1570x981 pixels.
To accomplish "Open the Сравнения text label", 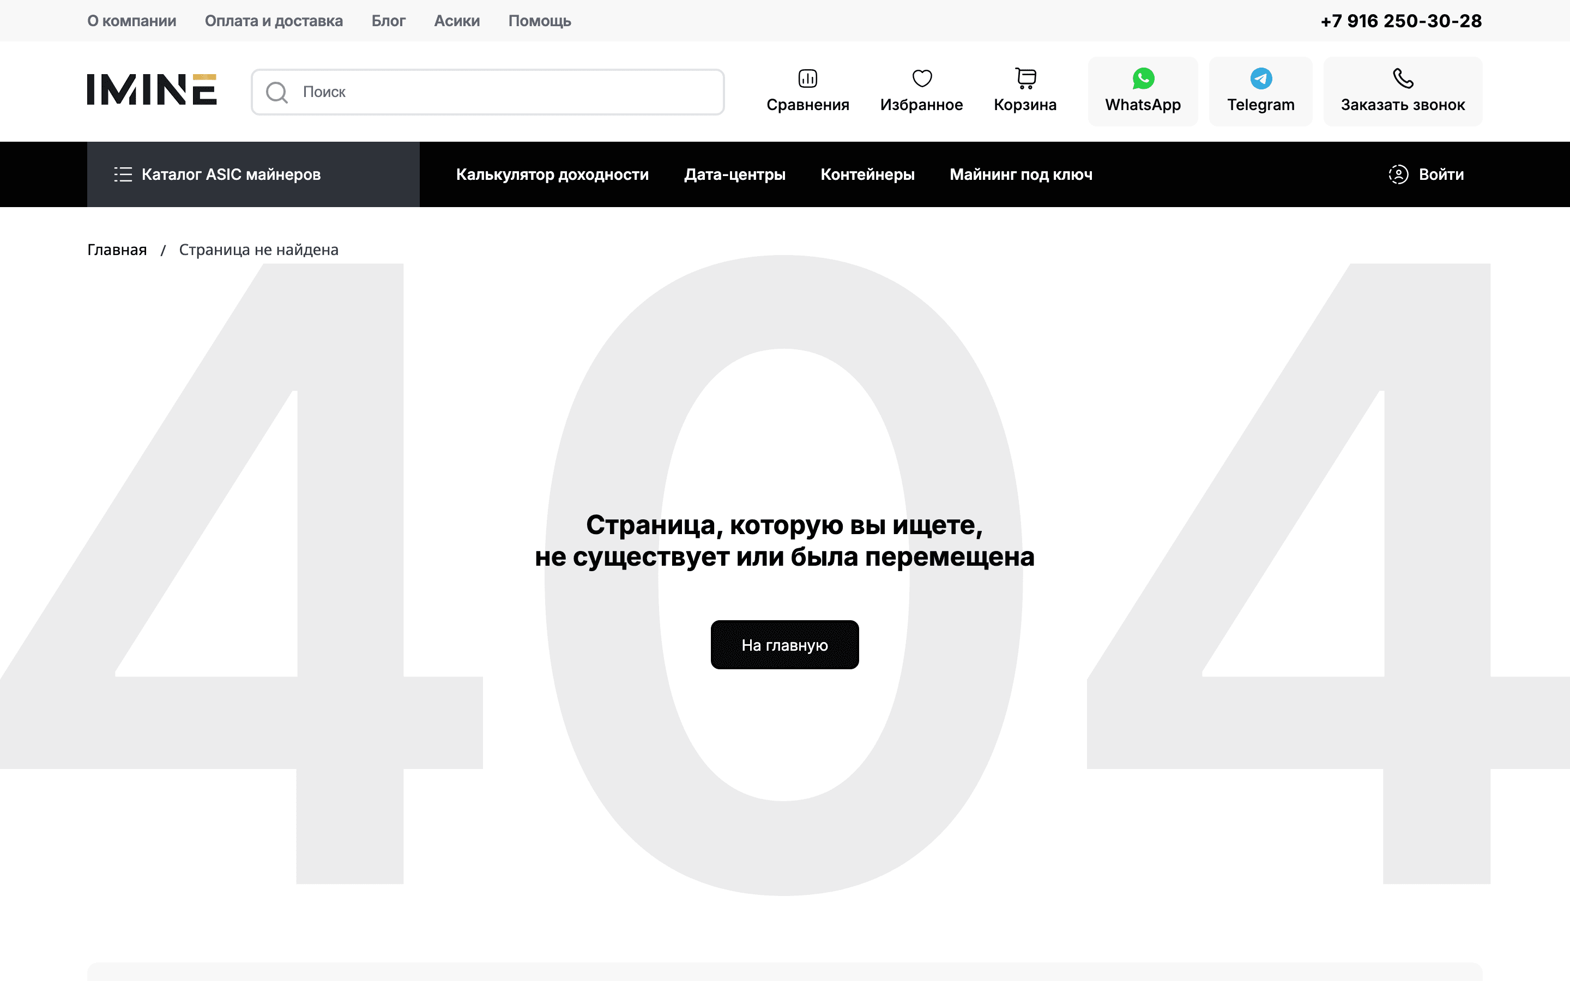I will tap(808, 105).
